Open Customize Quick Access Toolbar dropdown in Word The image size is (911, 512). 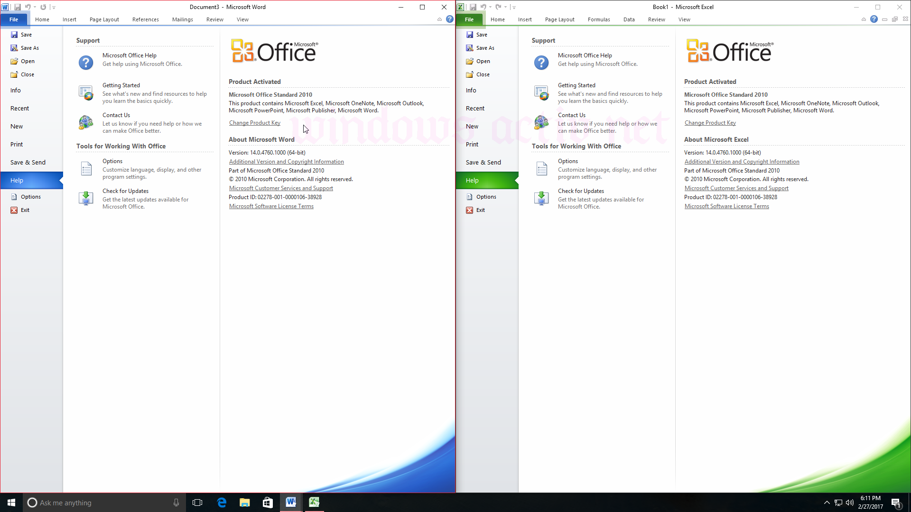coord(54,7)
